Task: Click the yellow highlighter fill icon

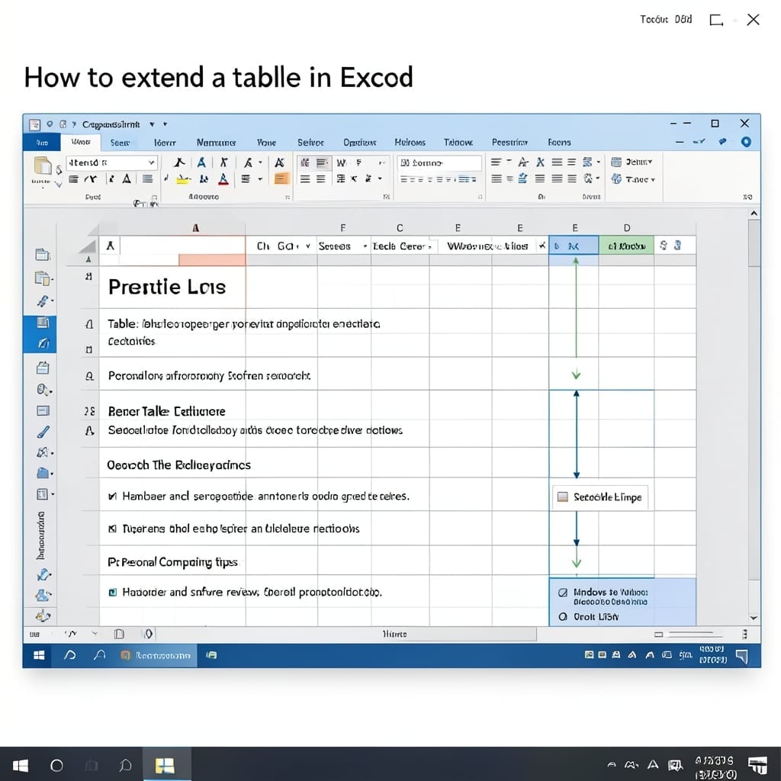Action: 183,178
